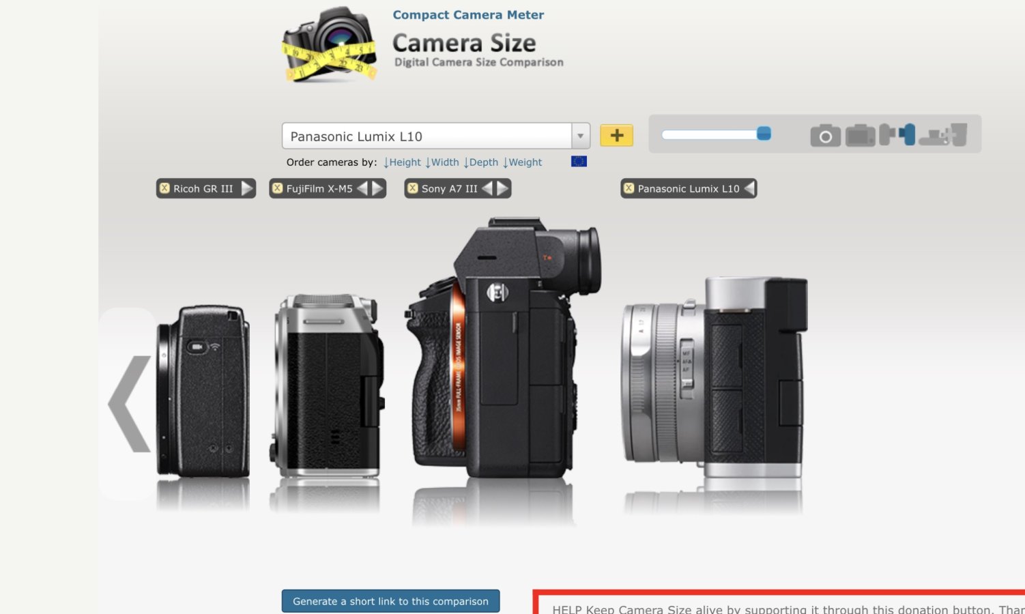The width and height of the screenshot is (1025, 614).
Task: Remove Panasonic Lumix L10 using its X icon
Action: pos(629,188)
